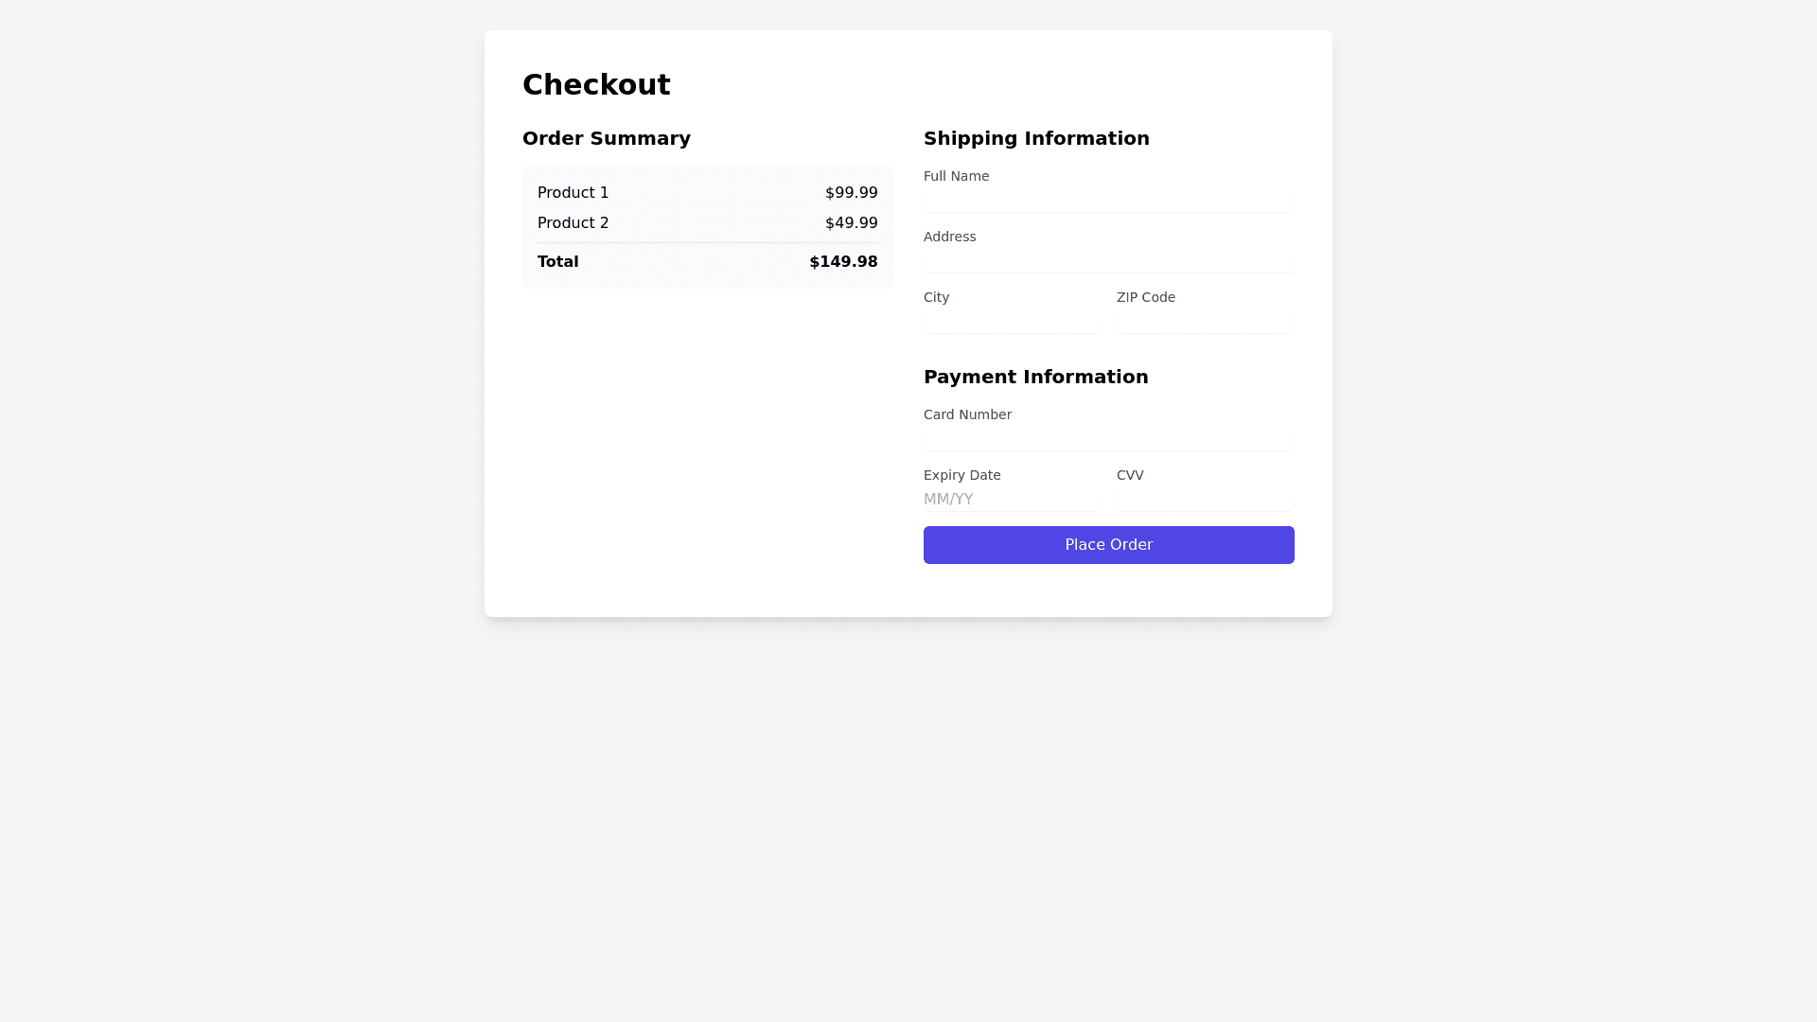Select the City input box
This screenshot has width=1817, height=1022.
1012,321
